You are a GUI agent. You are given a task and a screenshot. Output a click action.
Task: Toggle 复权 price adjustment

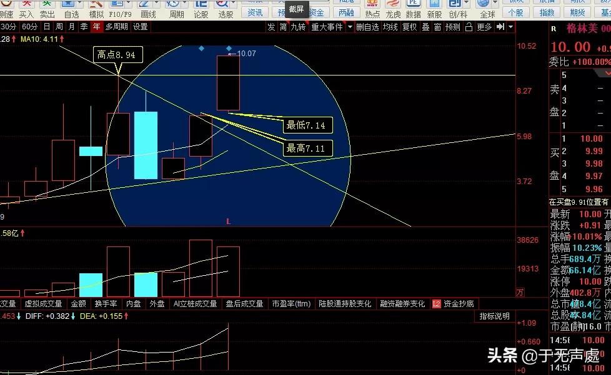[x=409, y=27]
